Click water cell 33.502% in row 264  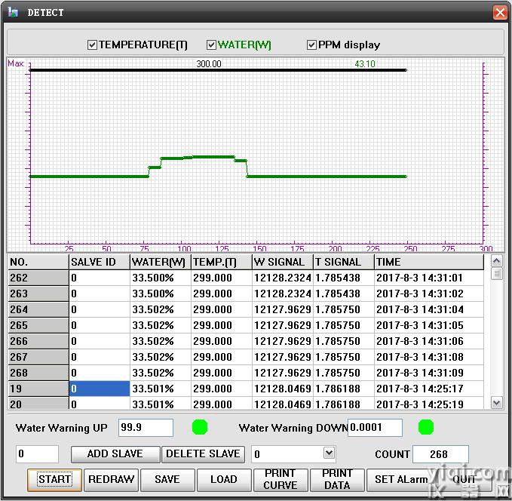click(x=161, y=309)
